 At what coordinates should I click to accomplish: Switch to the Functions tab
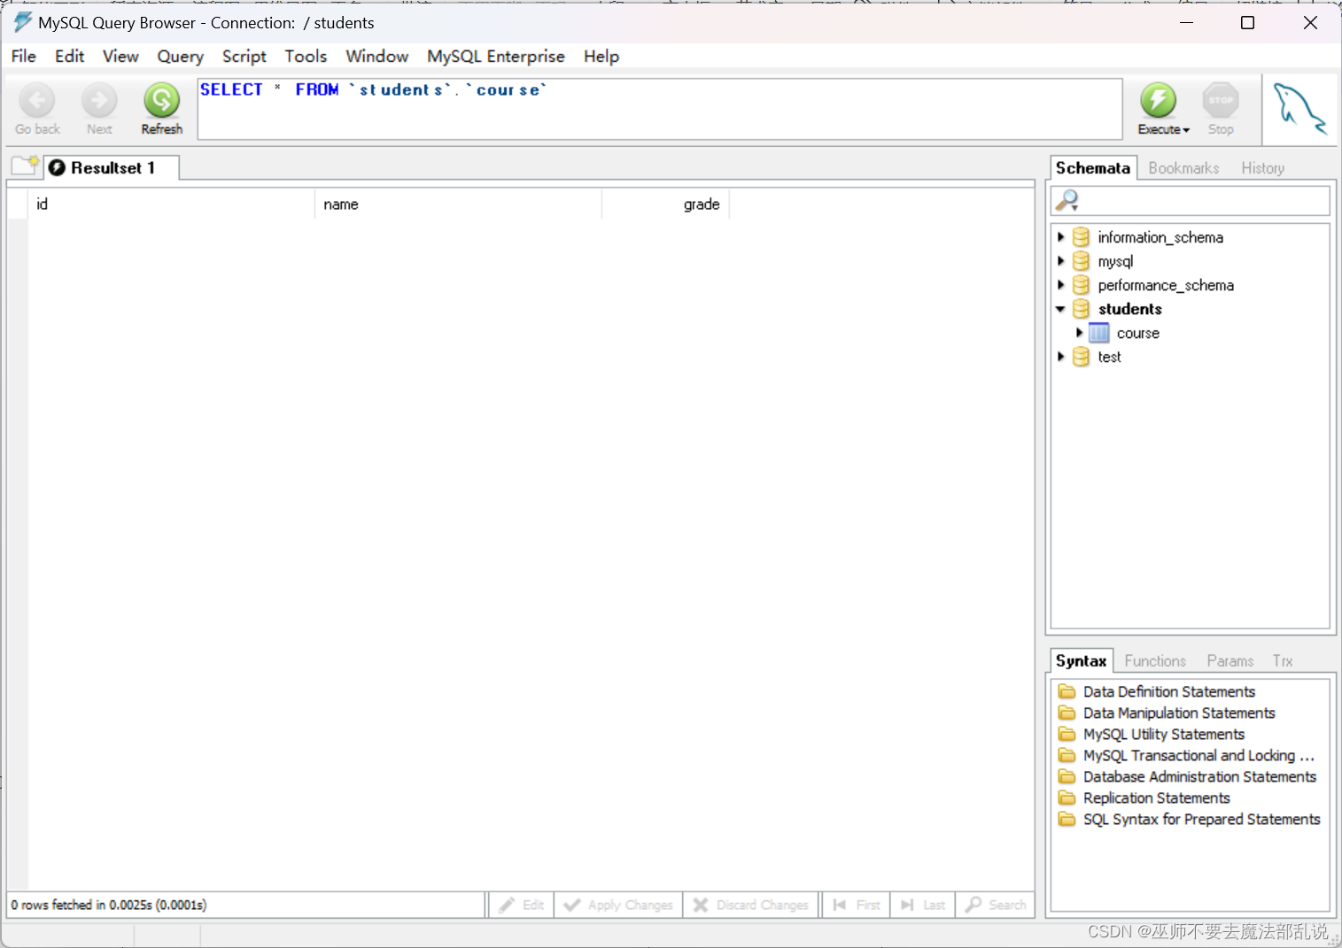(1154, 660)
